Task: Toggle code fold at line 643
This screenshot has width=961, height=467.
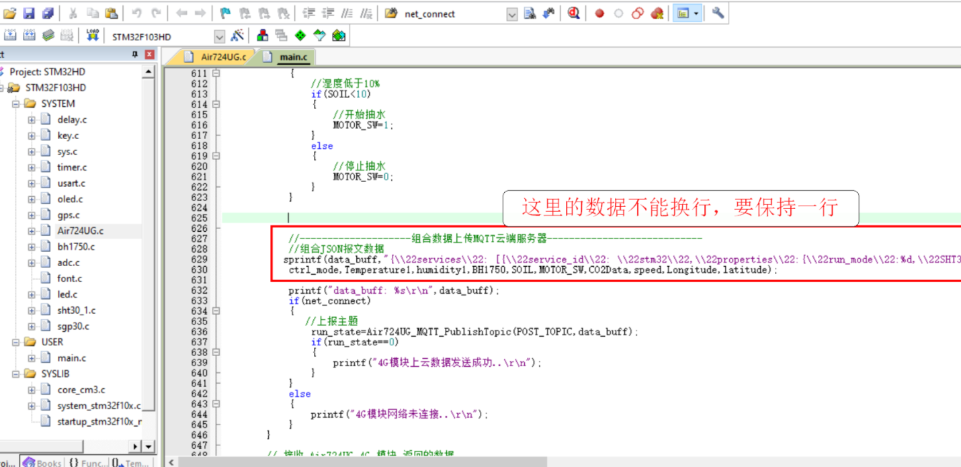Action: 216,404
